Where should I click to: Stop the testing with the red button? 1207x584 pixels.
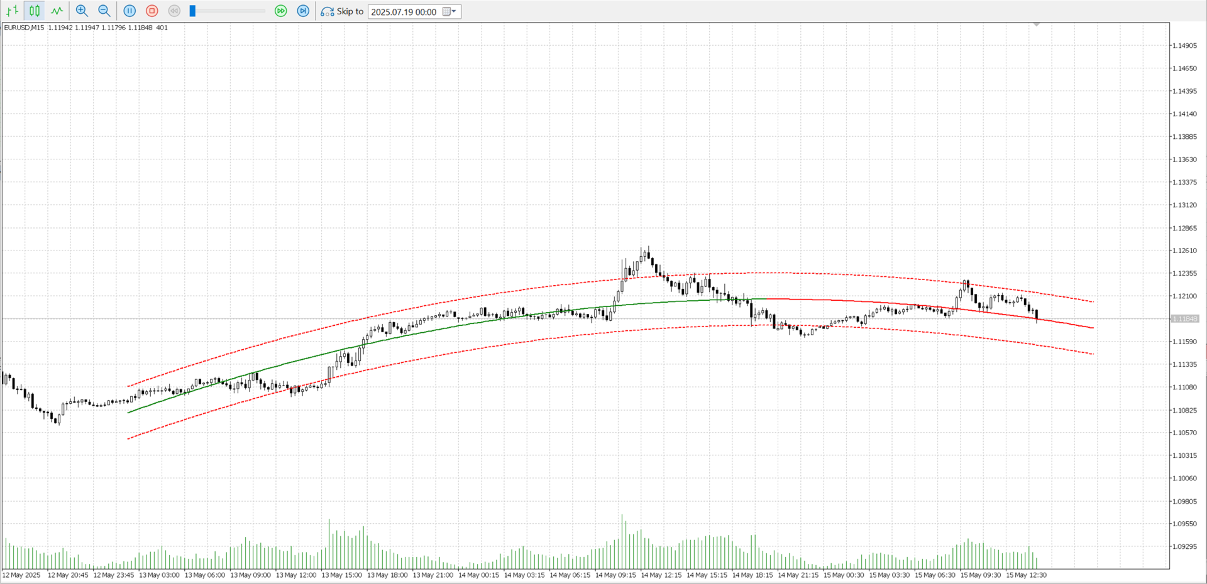click(152, 11)
